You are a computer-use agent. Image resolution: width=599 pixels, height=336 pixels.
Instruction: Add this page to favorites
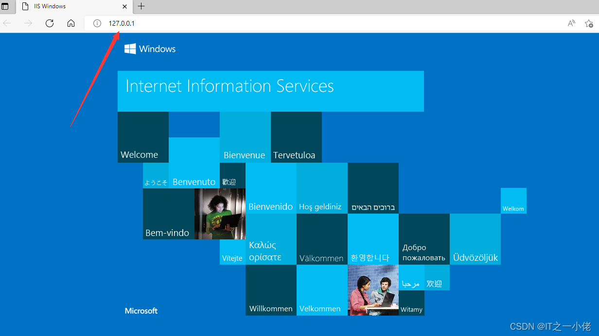[589, 23]
